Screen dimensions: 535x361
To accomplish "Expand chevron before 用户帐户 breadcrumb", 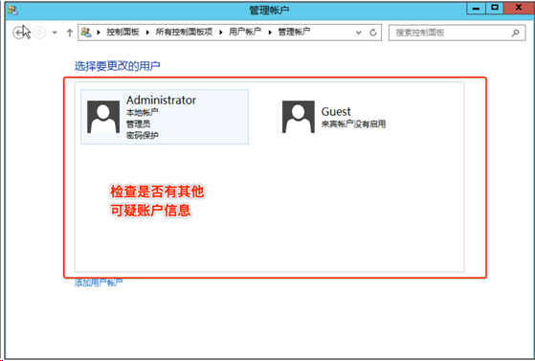I will point(221,33).
